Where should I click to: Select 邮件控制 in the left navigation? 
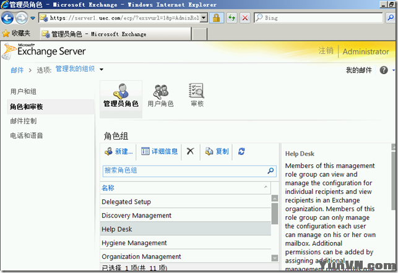click(x=23, y=121)
